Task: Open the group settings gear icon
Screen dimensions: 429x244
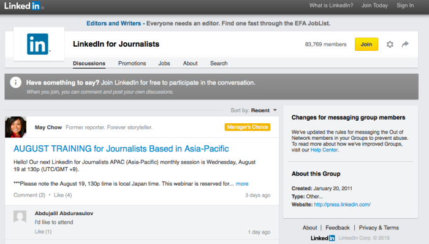Action: (x=390, y=44)
